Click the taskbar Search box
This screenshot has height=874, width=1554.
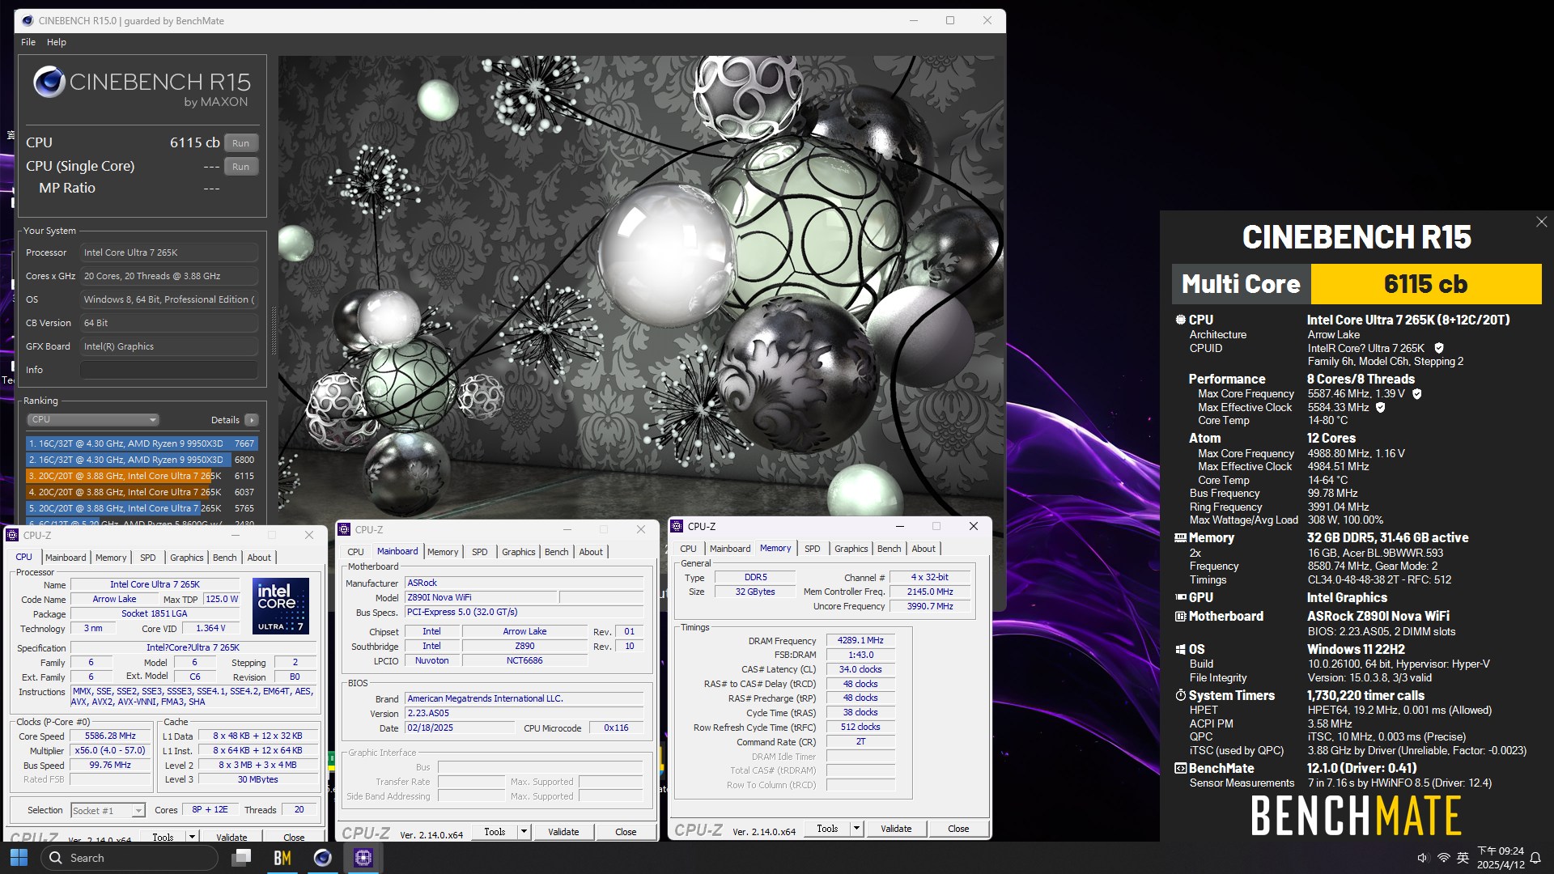tap(129, 858)
